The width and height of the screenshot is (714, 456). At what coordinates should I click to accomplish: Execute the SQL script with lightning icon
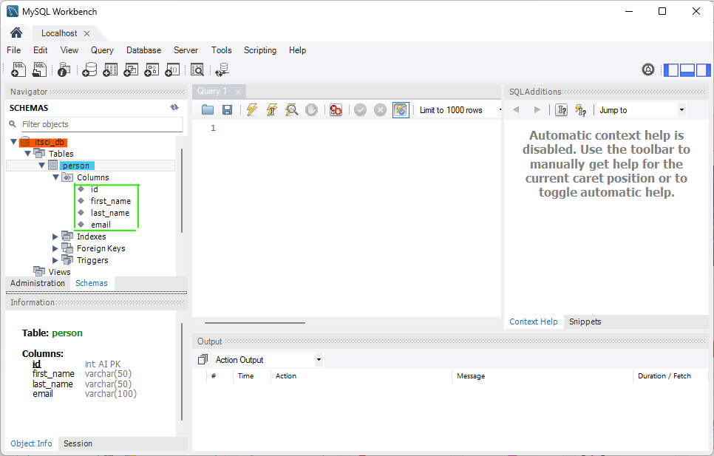(x=252, y=109)
